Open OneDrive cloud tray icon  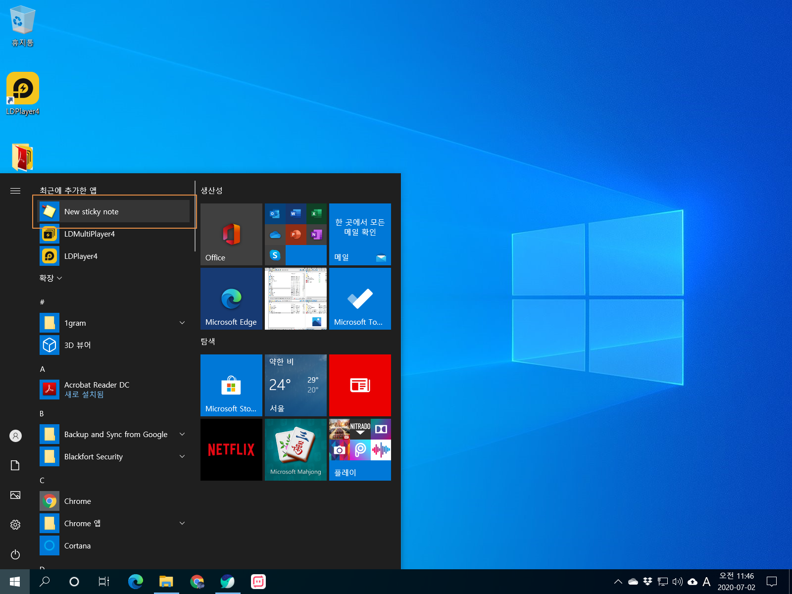point(633,582)
